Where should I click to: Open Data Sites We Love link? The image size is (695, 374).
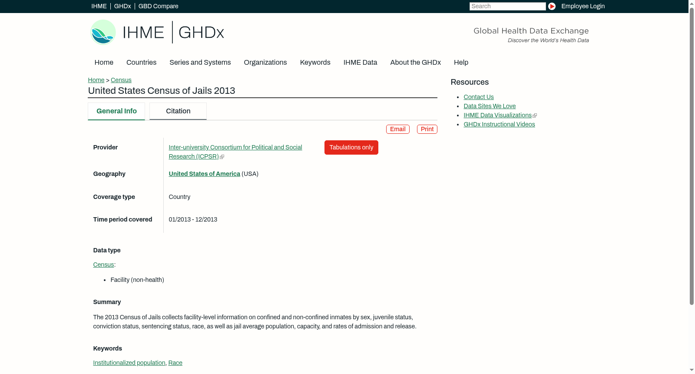click(490, 106)
